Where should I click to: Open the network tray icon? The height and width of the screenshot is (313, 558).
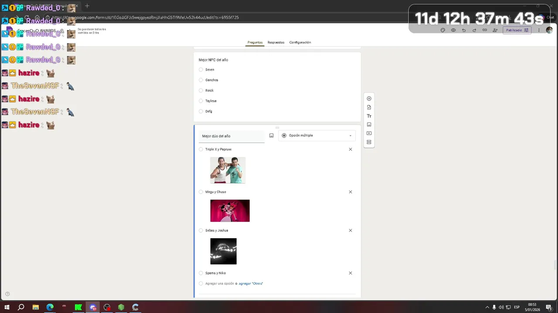point(508,307)
